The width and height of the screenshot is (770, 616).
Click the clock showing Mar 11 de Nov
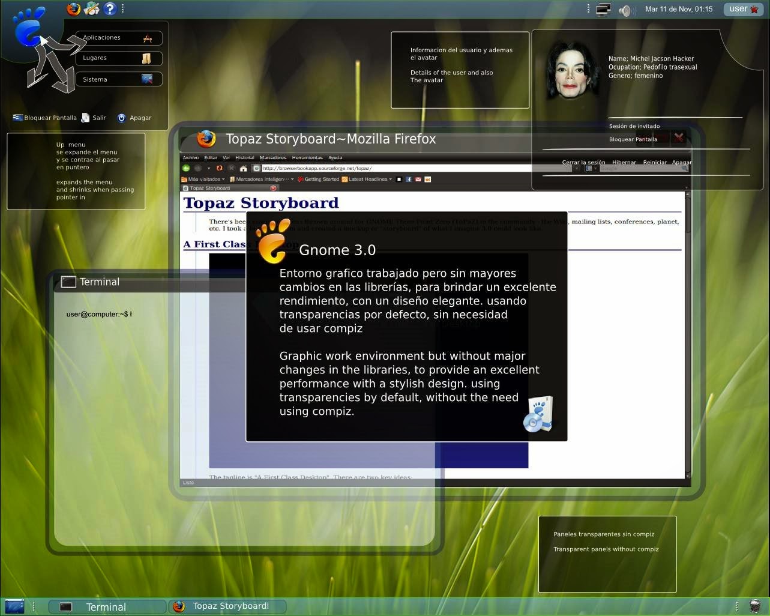(x=679, y=9)
